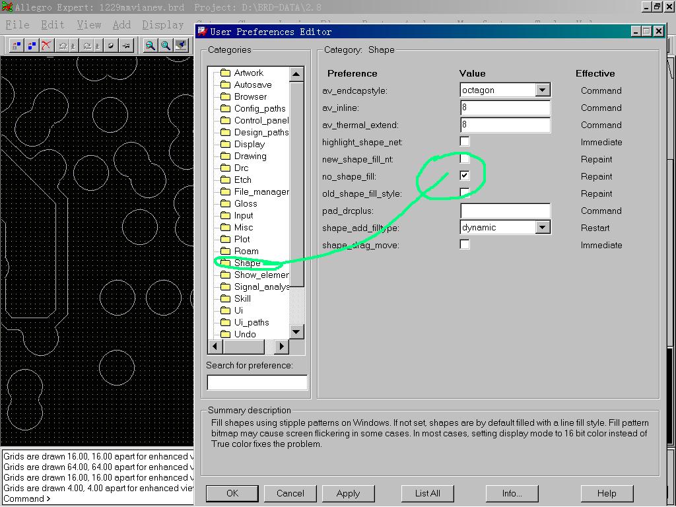
Task: Click the Cancel button
Action: [290, 493]
